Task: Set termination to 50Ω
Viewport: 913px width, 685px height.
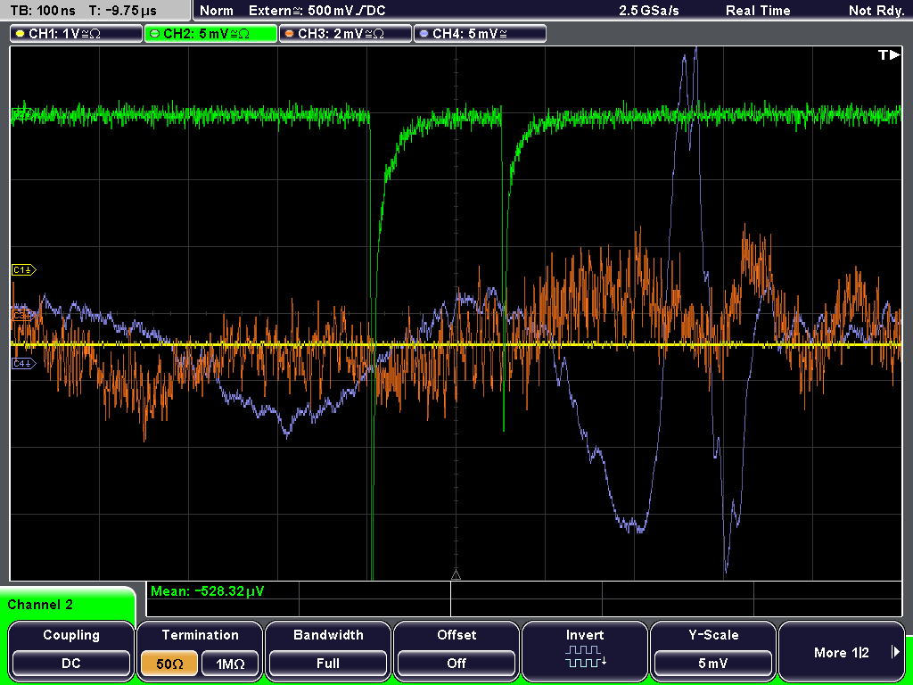Action: [x=169, y=663]
